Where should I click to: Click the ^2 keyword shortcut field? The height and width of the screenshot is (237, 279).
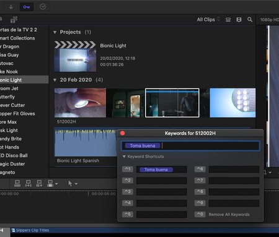162,181
